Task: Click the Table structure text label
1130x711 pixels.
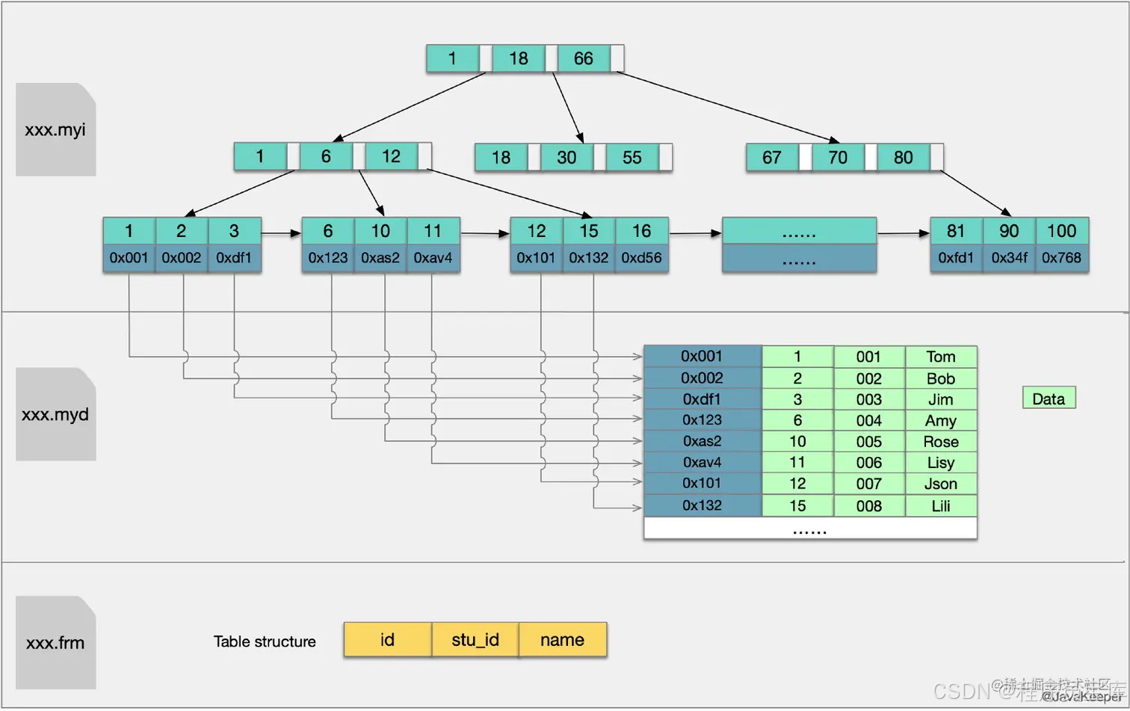Action: [x=265, y=641]
